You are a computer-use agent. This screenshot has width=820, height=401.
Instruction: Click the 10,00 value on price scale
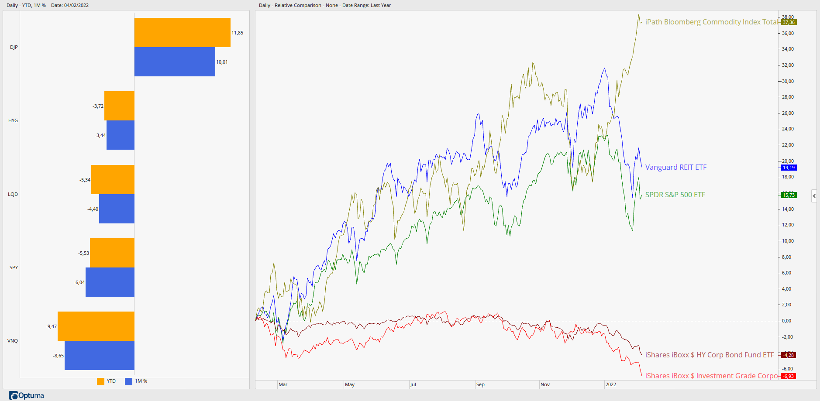(788, 241)
